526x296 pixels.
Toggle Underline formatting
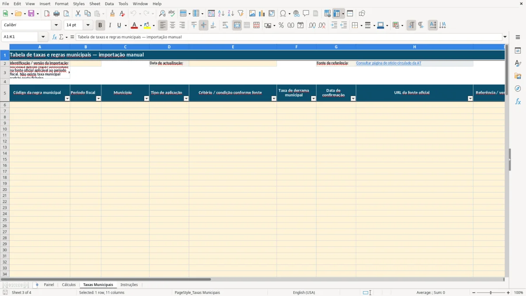(x=119, y=25)
